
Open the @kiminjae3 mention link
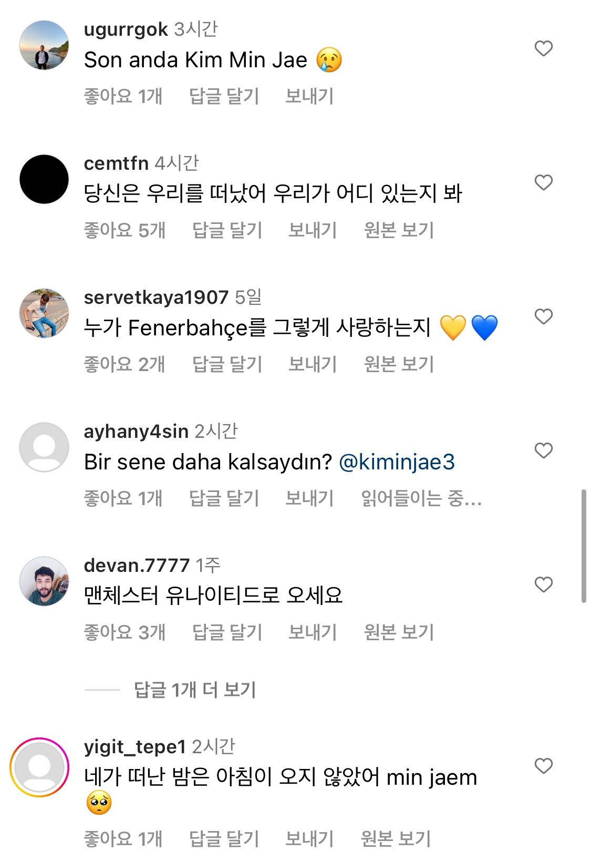[397, 462]
